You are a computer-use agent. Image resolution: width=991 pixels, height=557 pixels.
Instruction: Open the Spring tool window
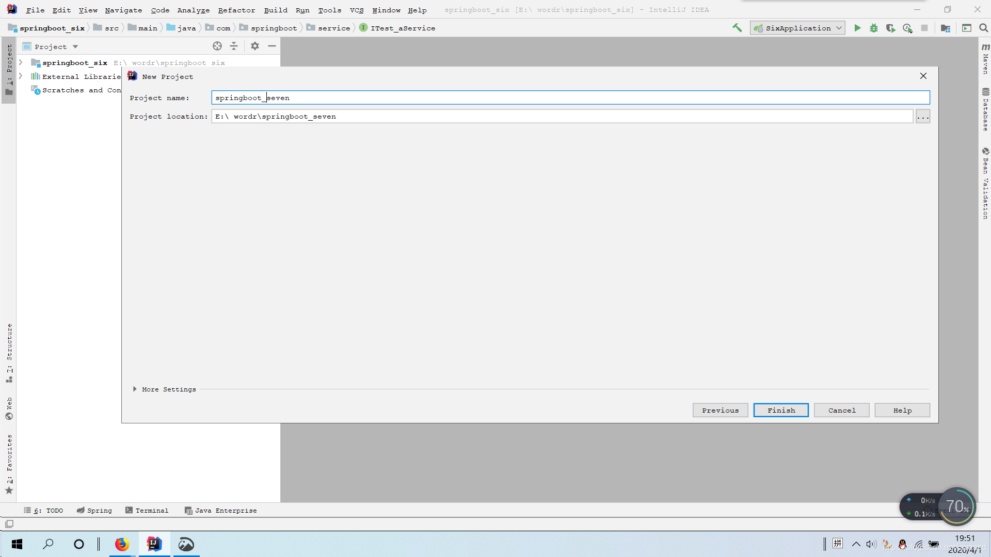click(x=94, y=510)
